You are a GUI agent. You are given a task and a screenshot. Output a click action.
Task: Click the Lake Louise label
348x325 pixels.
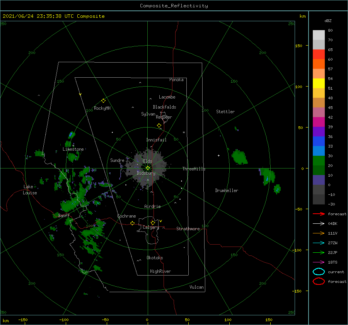coord(30,190)
